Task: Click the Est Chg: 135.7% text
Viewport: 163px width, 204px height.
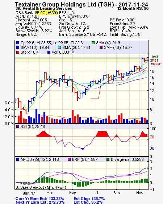Action: 89,199
